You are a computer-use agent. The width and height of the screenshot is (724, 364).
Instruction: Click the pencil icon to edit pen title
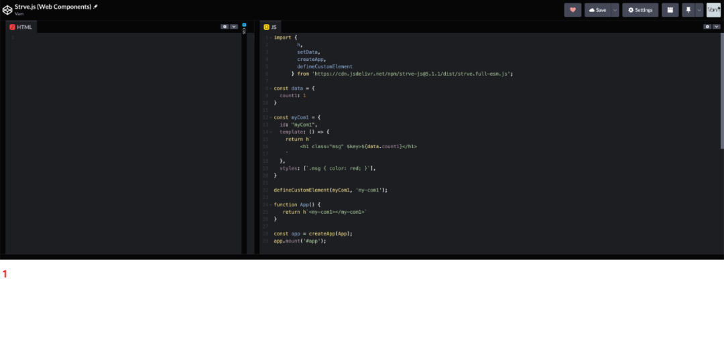(x=95, y=6)
